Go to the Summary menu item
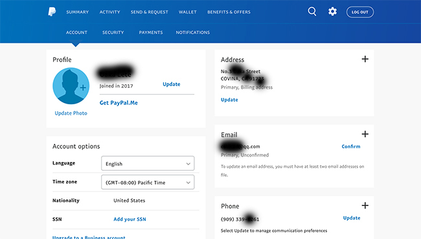The width and height of the screenshot is (421, 239). coord(77,12)
